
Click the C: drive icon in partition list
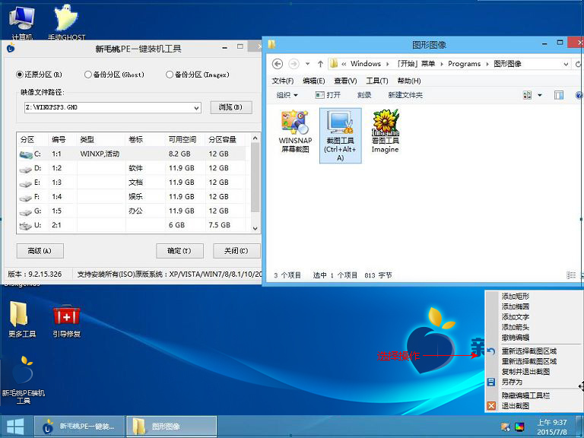26,154
